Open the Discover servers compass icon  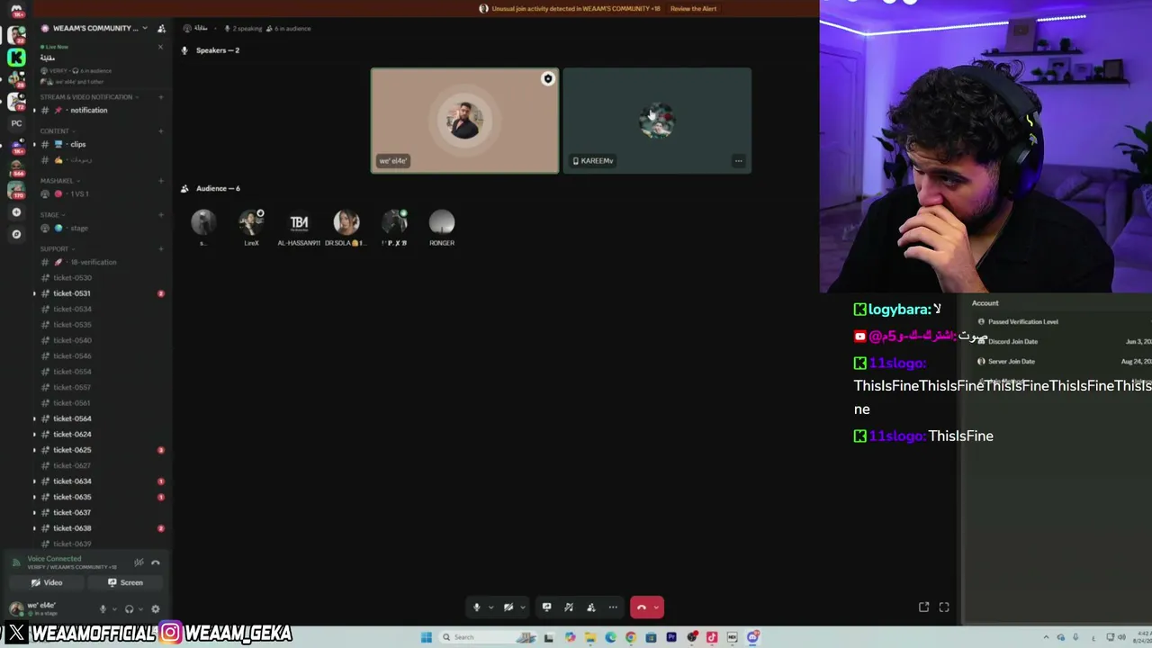[x=16, y=234]
